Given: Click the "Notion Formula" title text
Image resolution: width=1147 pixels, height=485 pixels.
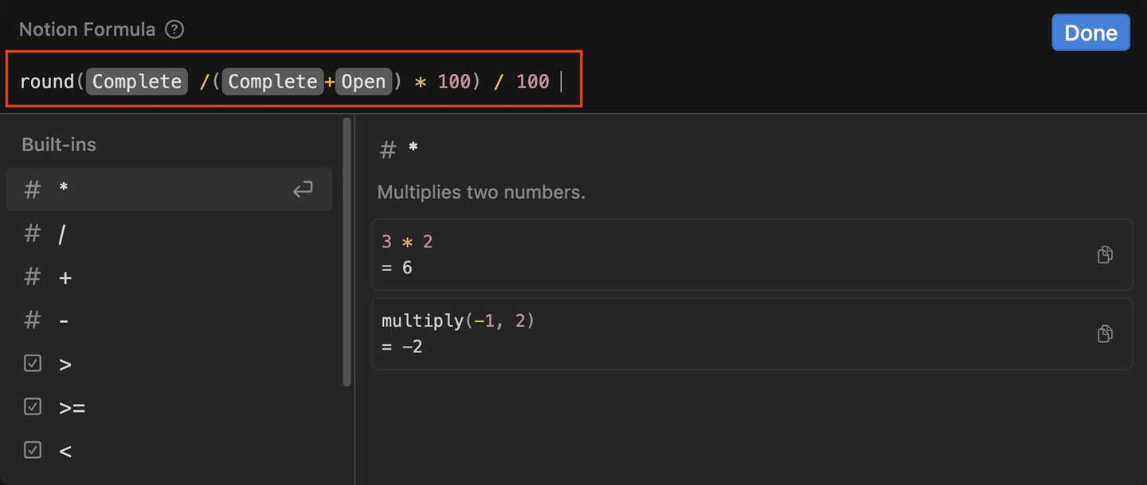Looking at the screenshot, I should [x=87, y=29].
